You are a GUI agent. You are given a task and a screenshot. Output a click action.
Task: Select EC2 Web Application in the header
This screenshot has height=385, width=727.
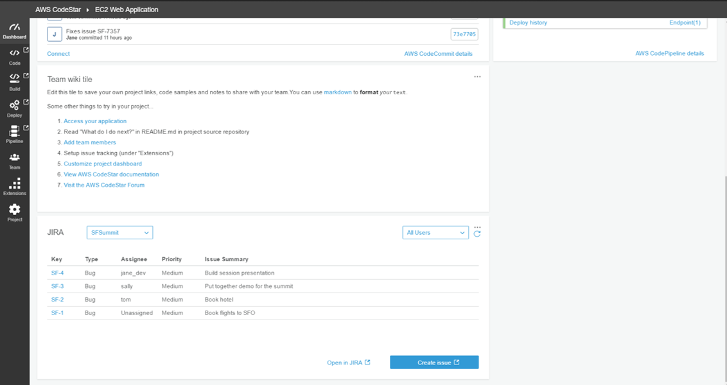126,10
